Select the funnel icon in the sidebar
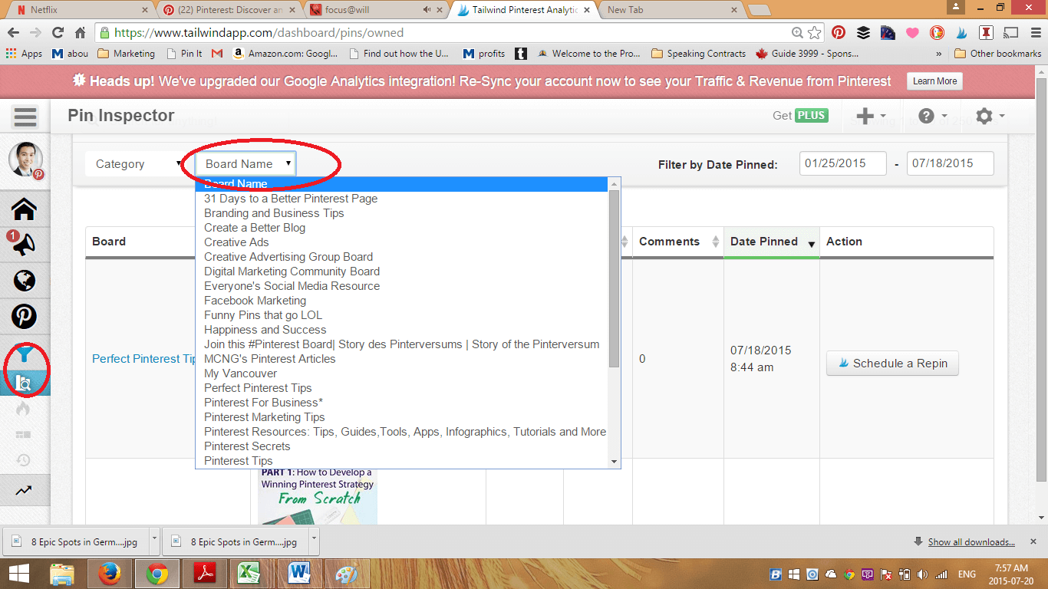 click(25, 355)
